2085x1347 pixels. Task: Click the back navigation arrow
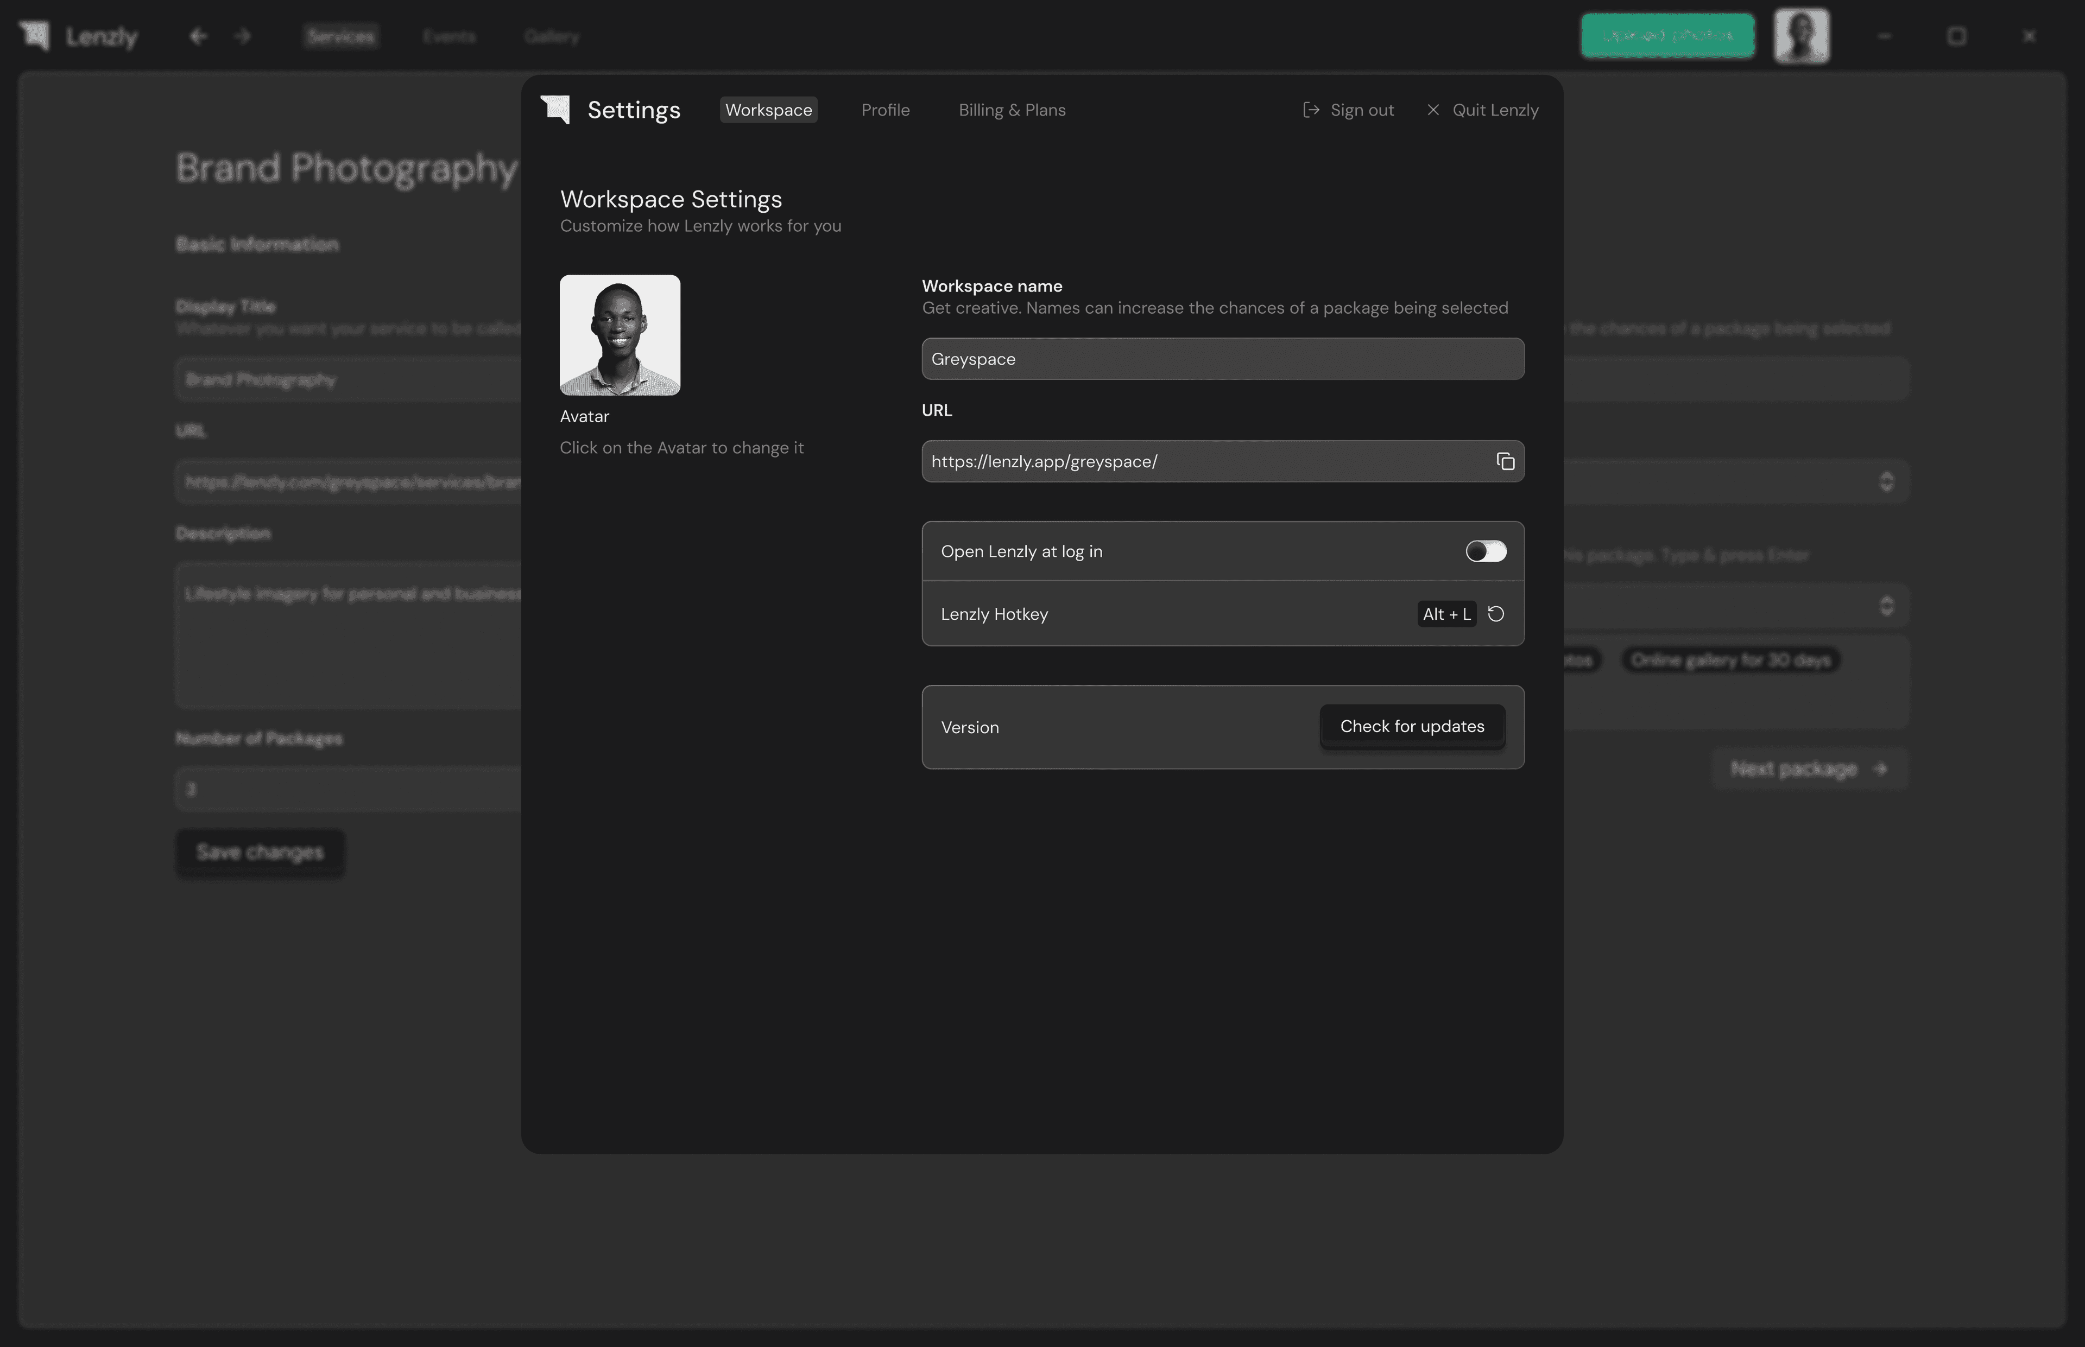198,36
